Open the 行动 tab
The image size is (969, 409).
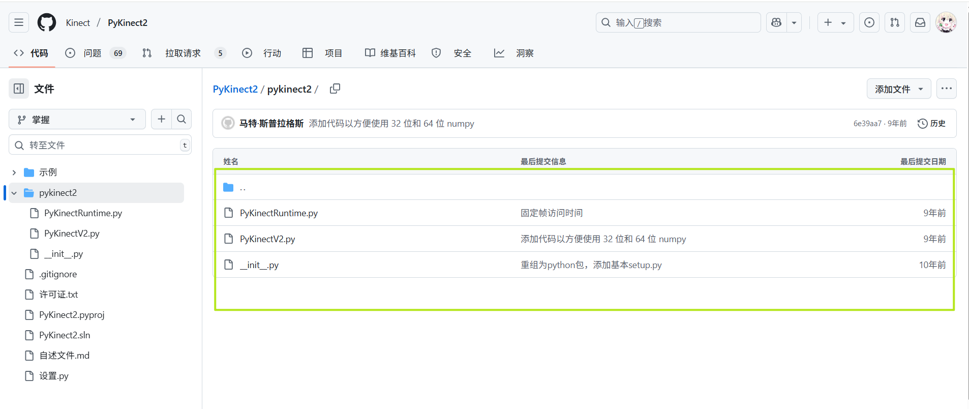point(262,53)
